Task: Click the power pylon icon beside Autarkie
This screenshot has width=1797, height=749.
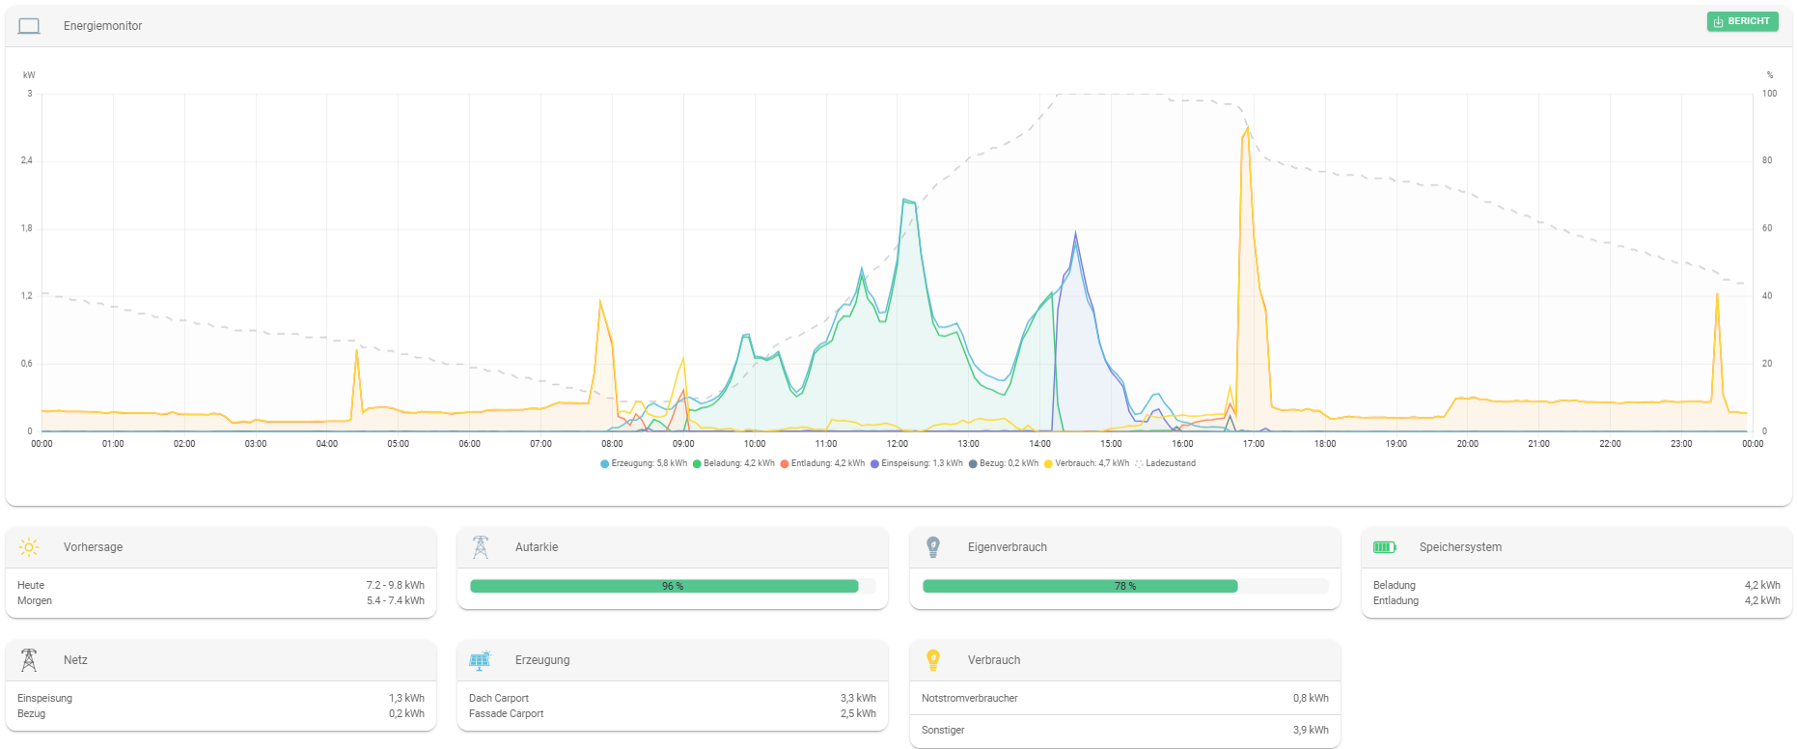Action: pos(481,547)
